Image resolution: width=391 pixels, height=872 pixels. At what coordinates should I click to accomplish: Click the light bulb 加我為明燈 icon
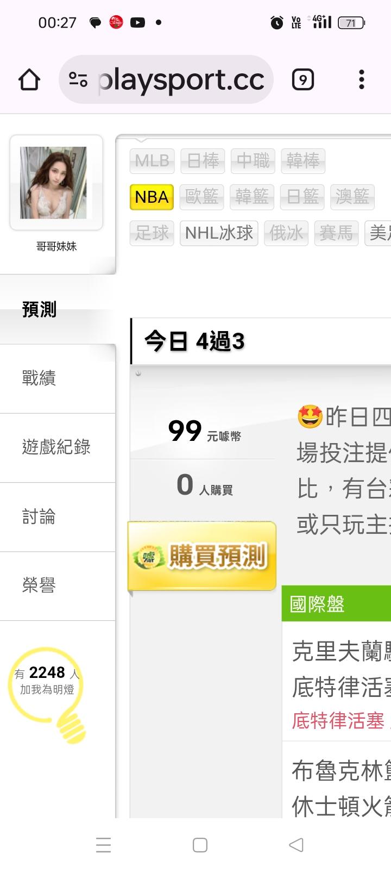click(x=47, y=693)
